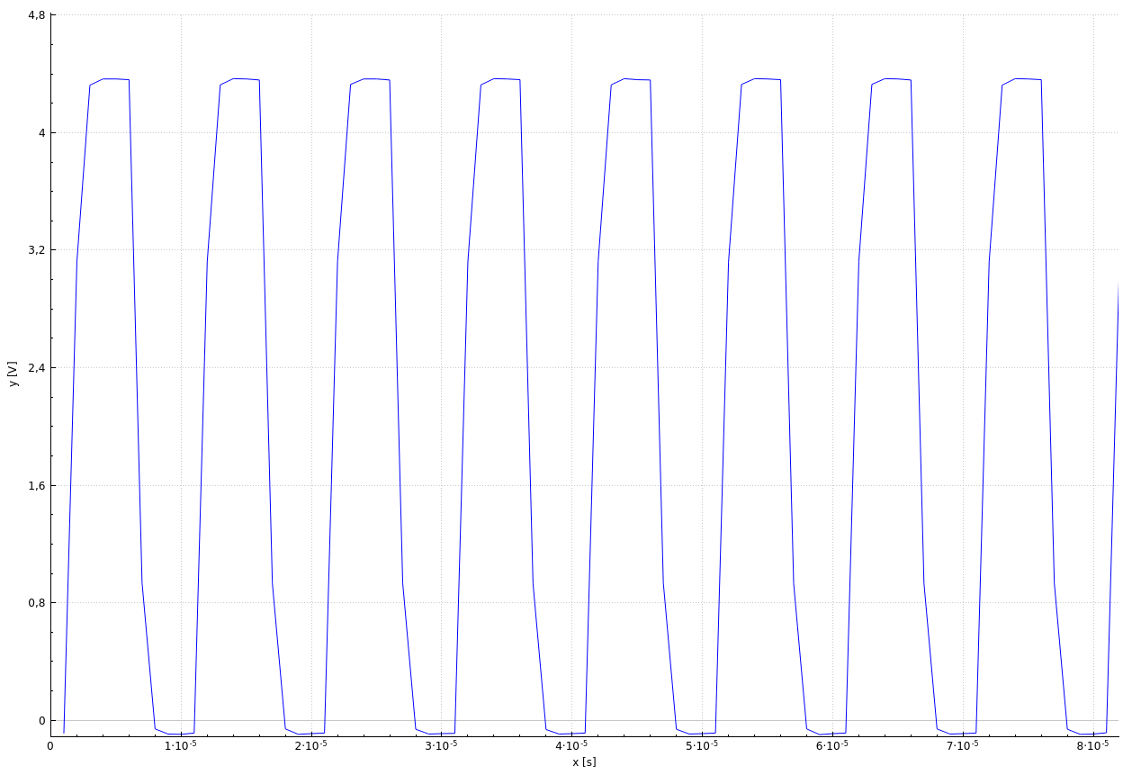Click the x-axis tick label 8·10⁻⁵

point(1093,745)
